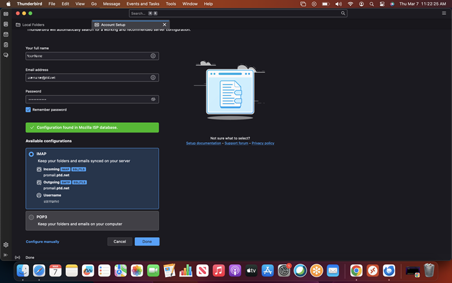Open Finder from the Dock
The width and height of the screenshot is (452, 283).
[x=23, y=271]
